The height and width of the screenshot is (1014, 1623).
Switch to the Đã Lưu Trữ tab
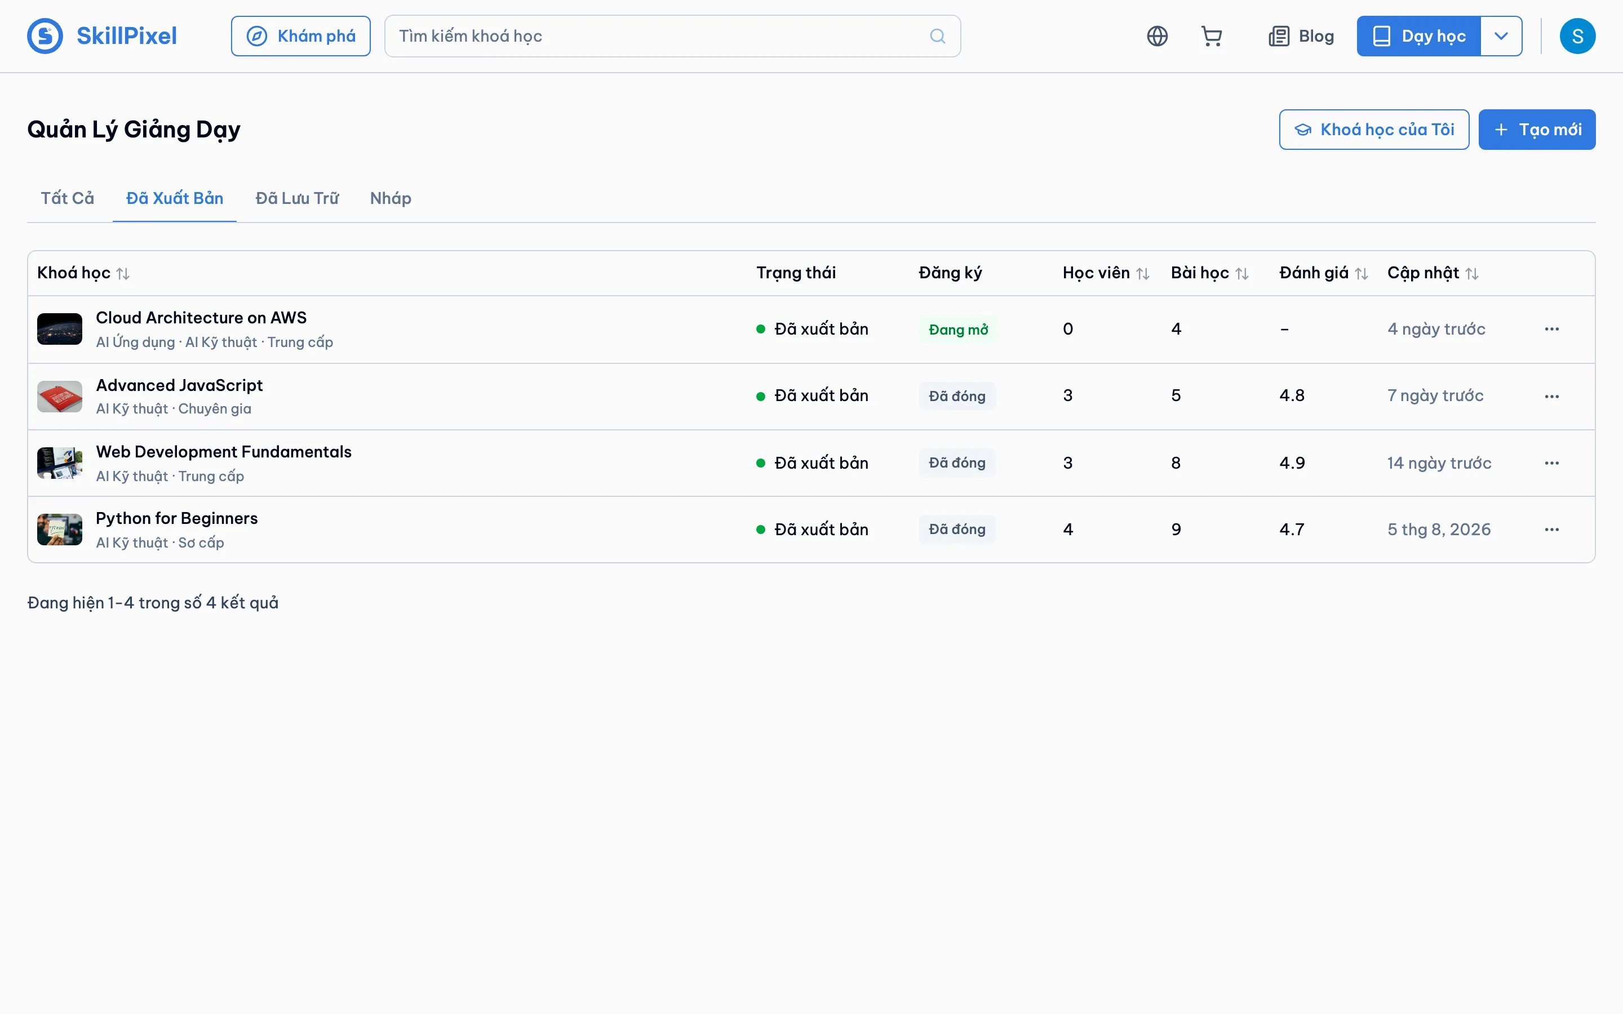297,198
